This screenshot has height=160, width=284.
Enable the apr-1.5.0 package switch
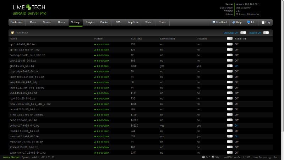[x=230, y=44]
